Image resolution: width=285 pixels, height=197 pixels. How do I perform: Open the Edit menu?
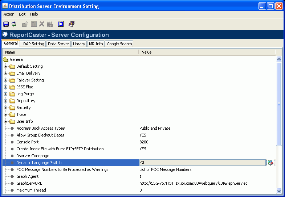pos(22,14)
